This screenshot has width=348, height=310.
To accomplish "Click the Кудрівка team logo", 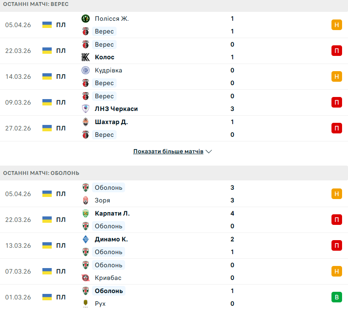I will 86,70.
